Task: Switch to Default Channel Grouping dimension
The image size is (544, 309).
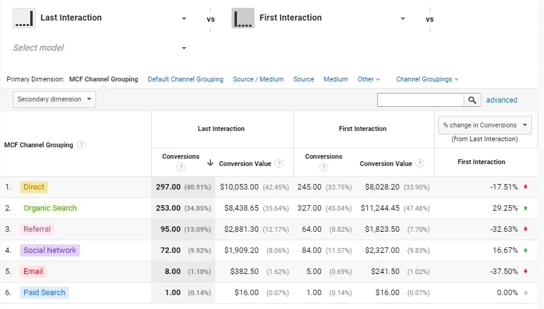Action: pos(186,79)
